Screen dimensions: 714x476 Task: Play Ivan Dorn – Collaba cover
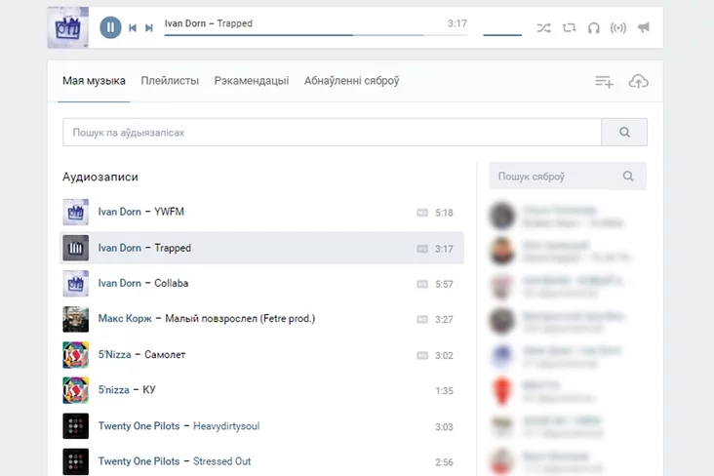click(x=75, y=283)
